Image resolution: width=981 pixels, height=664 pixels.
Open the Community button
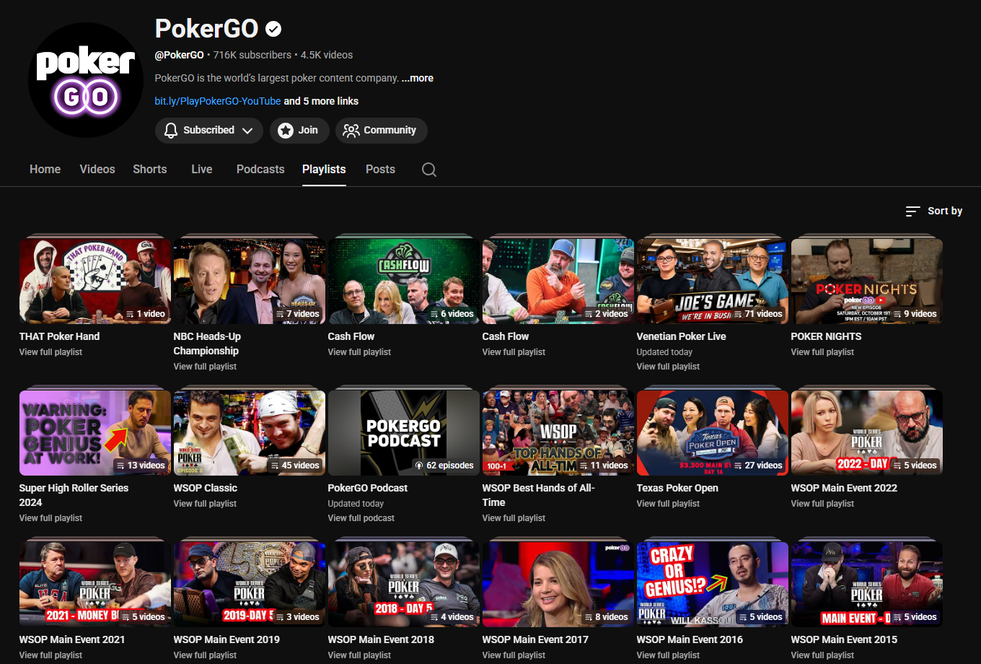381,130
